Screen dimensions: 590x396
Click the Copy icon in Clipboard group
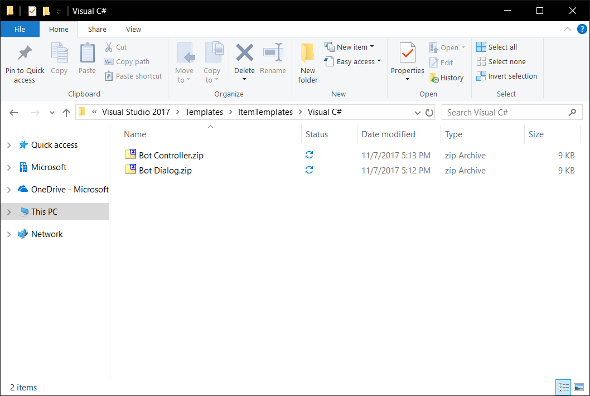[x=59, y=52]
